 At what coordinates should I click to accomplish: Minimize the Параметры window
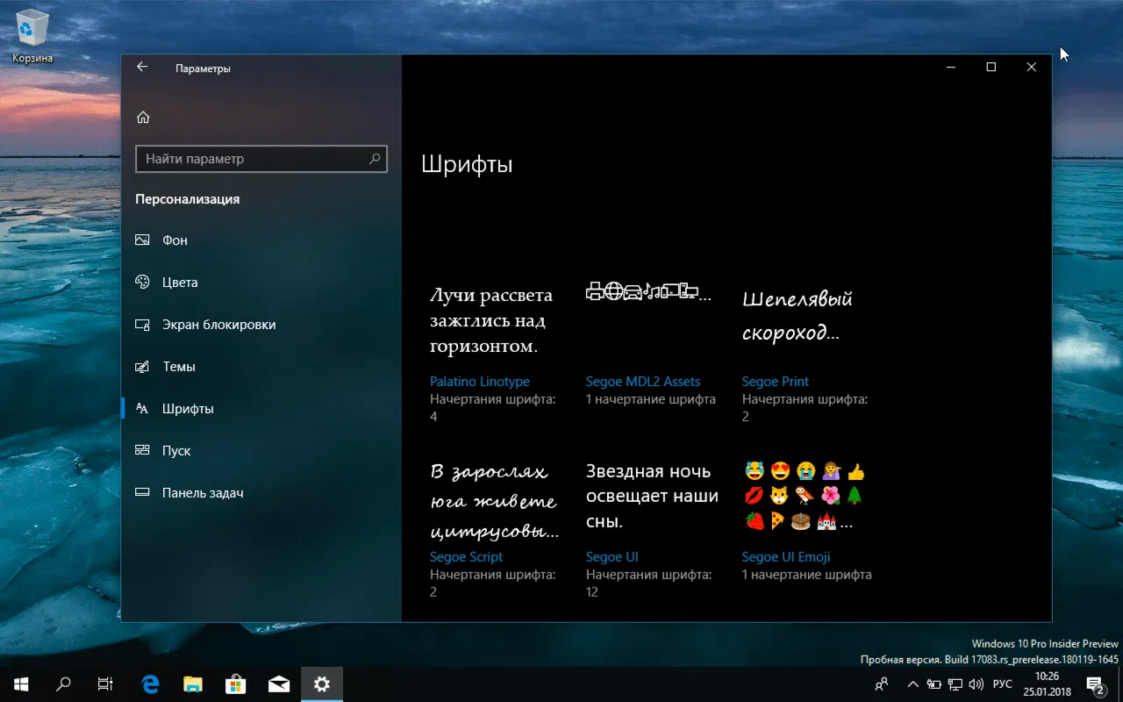950,68
